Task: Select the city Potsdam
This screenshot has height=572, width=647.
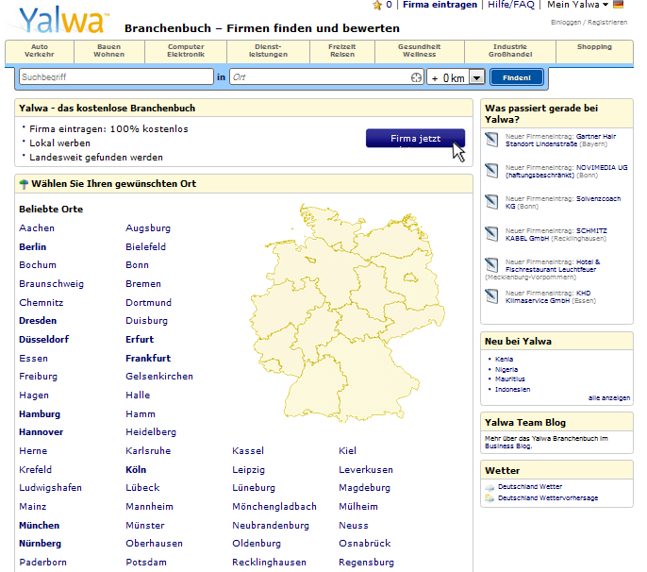Action: pos(146,563)
